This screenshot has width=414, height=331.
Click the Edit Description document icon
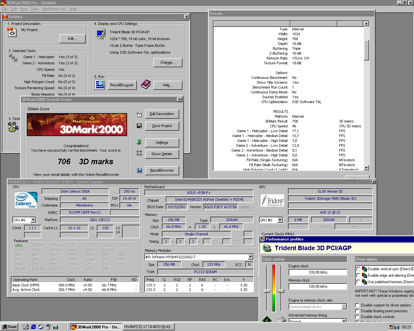click(x=139, y=114)
